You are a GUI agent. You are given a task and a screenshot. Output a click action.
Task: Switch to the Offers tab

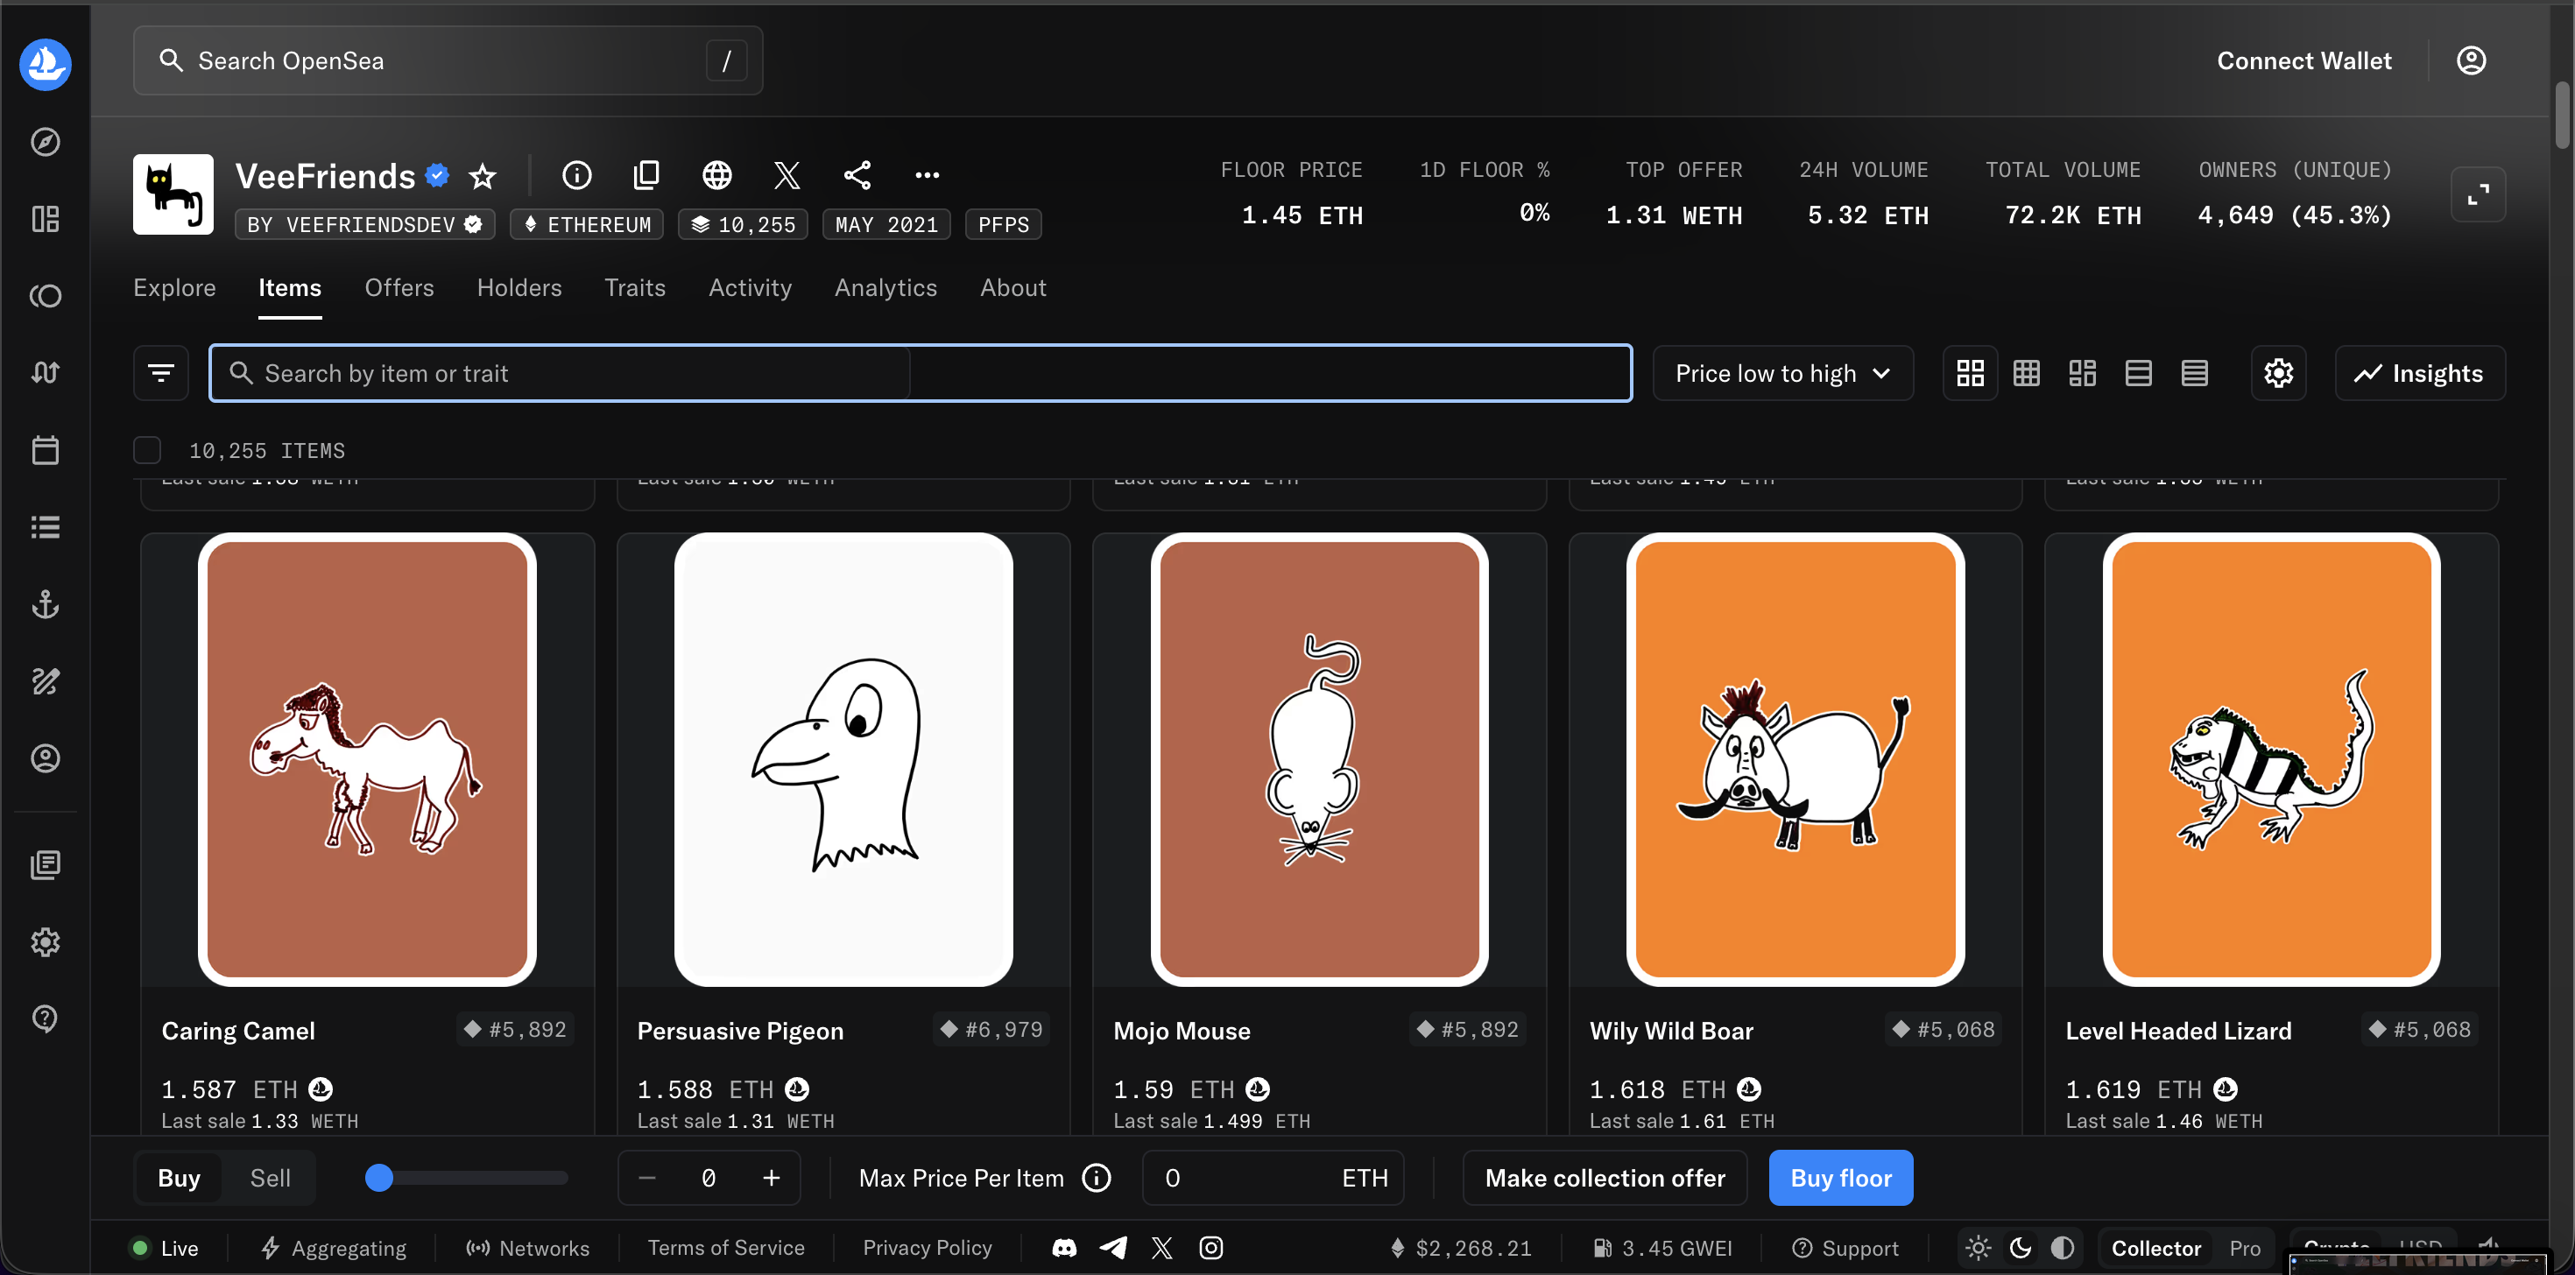tap(399, 288)
